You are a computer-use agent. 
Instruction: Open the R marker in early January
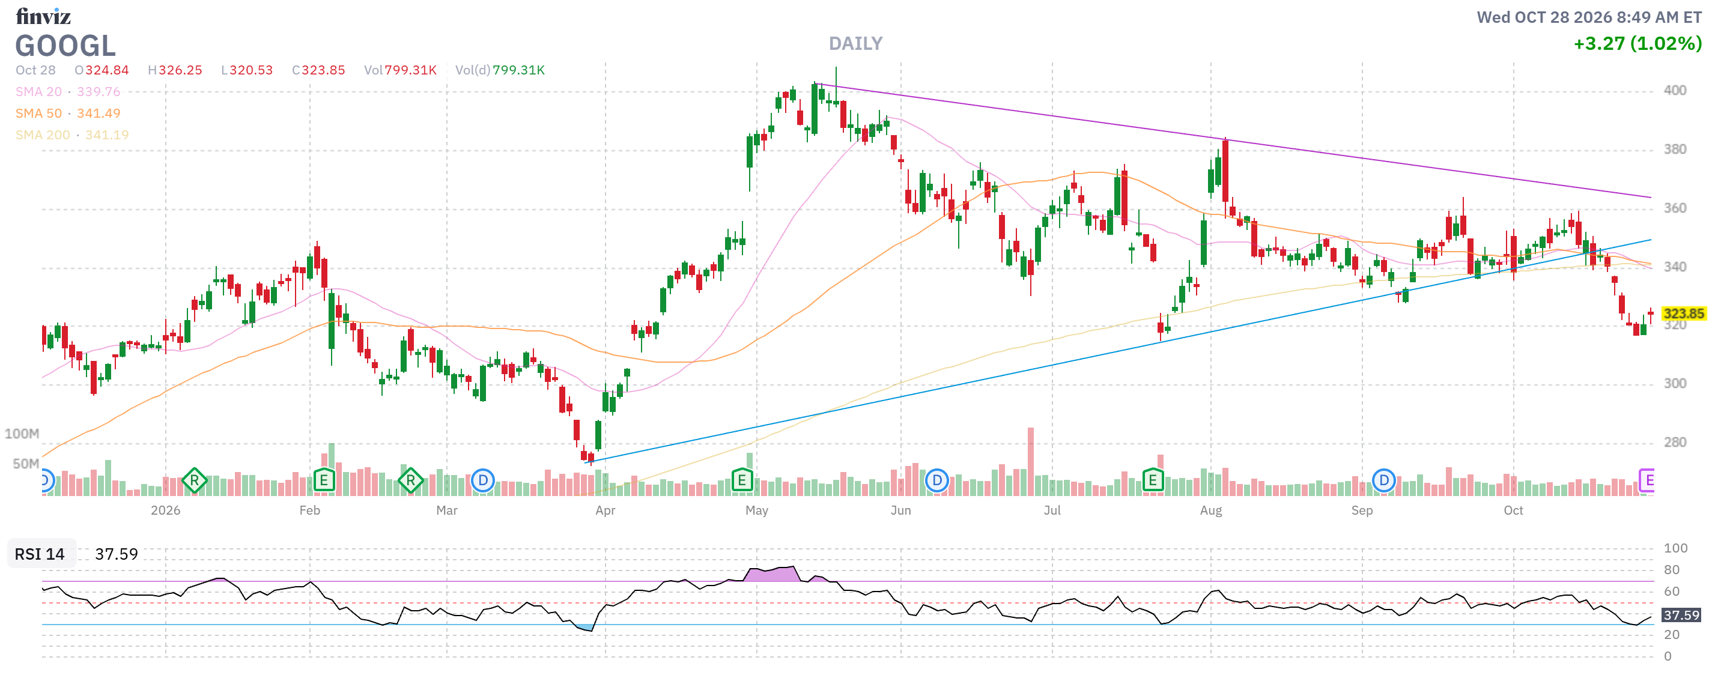pos(194,480)
